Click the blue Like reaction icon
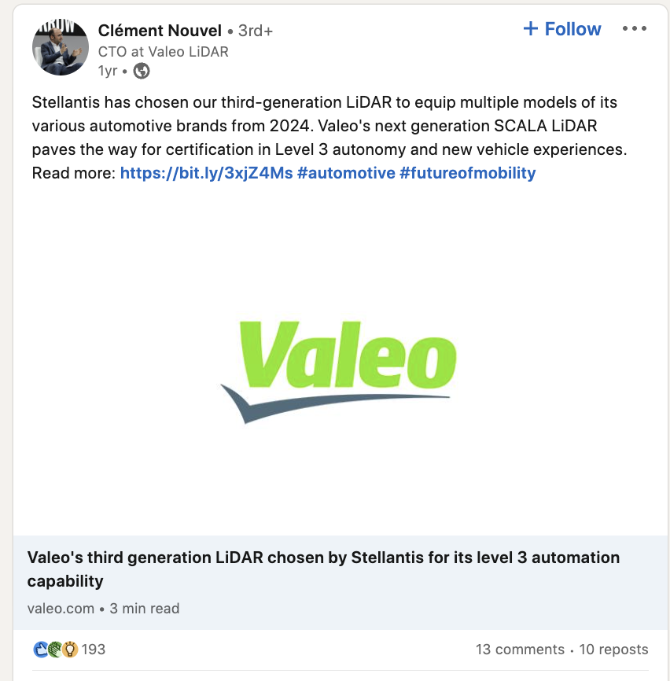 point(41,650)
